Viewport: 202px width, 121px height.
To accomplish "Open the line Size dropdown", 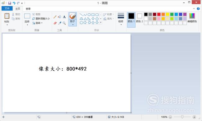I will [121, 19].
